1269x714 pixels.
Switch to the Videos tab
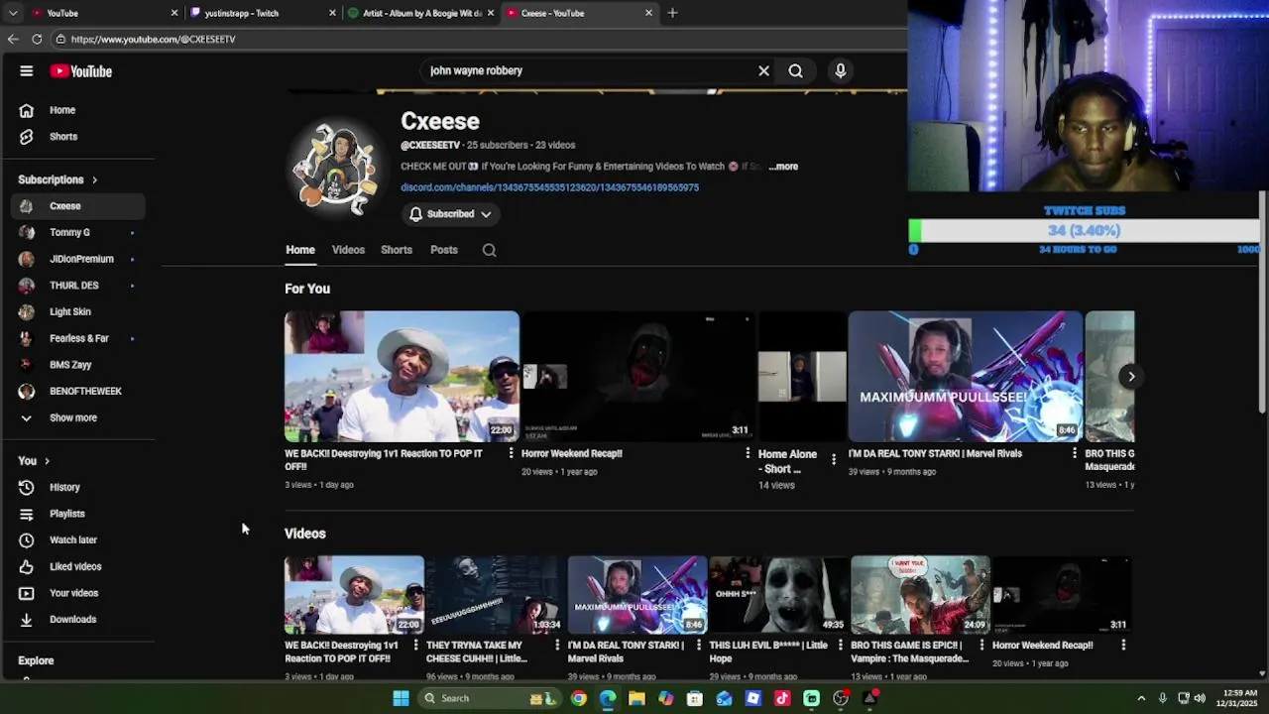point(348,250)
